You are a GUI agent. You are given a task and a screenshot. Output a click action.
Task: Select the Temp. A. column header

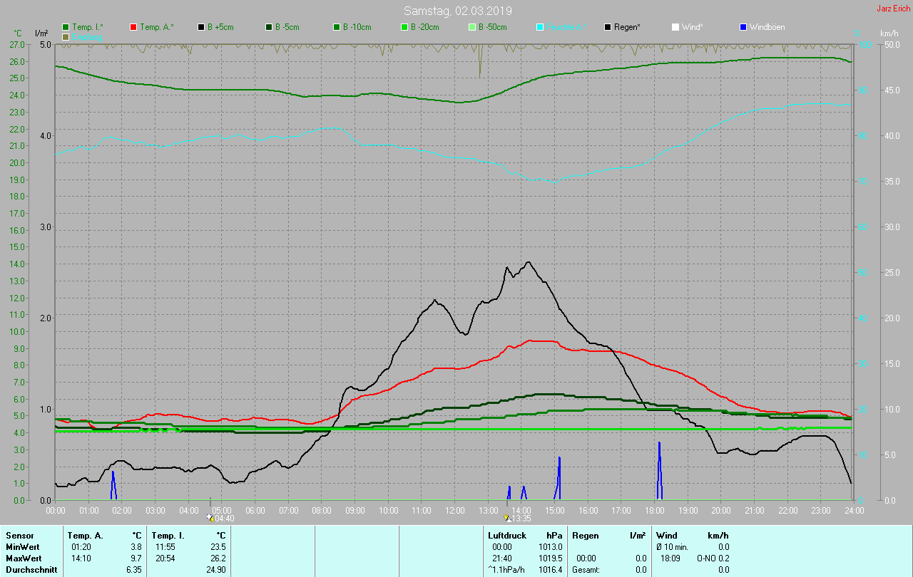coord(85,535)
